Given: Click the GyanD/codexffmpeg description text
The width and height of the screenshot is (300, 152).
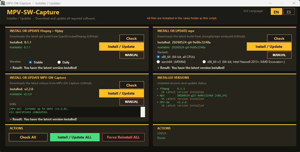Looking at the screenshot, I should coord(54,36).
